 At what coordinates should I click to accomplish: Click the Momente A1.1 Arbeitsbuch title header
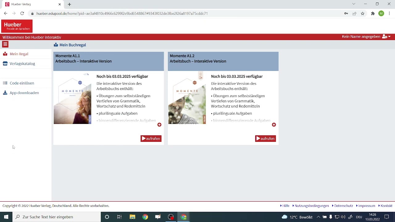109,61
